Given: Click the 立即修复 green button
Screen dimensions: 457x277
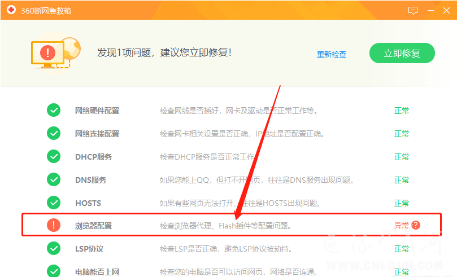Looking at the screenshot, I should 402,53.
